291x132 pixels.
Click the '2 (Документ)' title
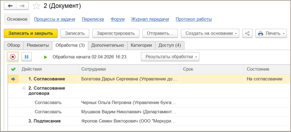point(62,6)
